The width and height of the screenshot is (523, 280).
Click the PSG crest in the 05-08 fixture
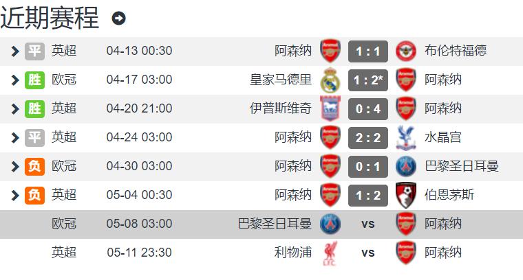tap(330, 224)
